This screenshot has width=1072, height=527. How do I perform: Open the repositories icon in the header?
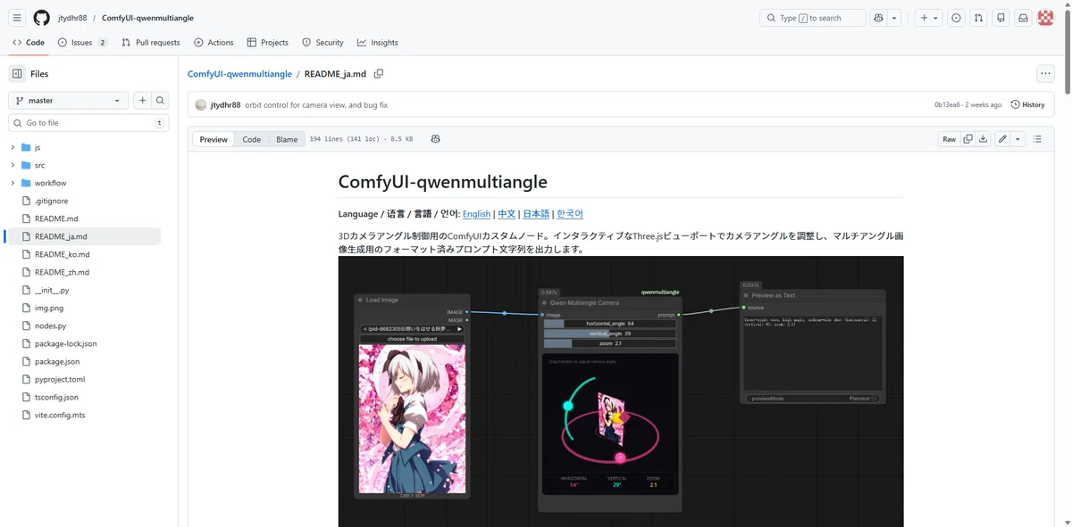click(x=1001, y=18)
